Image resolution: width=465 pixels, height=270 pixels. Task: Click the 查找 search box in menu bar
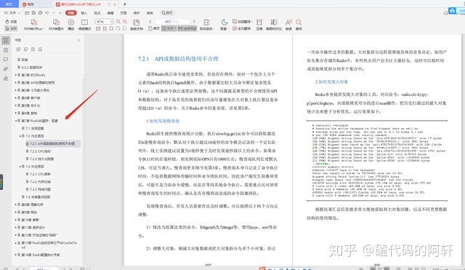pos(167,13)
